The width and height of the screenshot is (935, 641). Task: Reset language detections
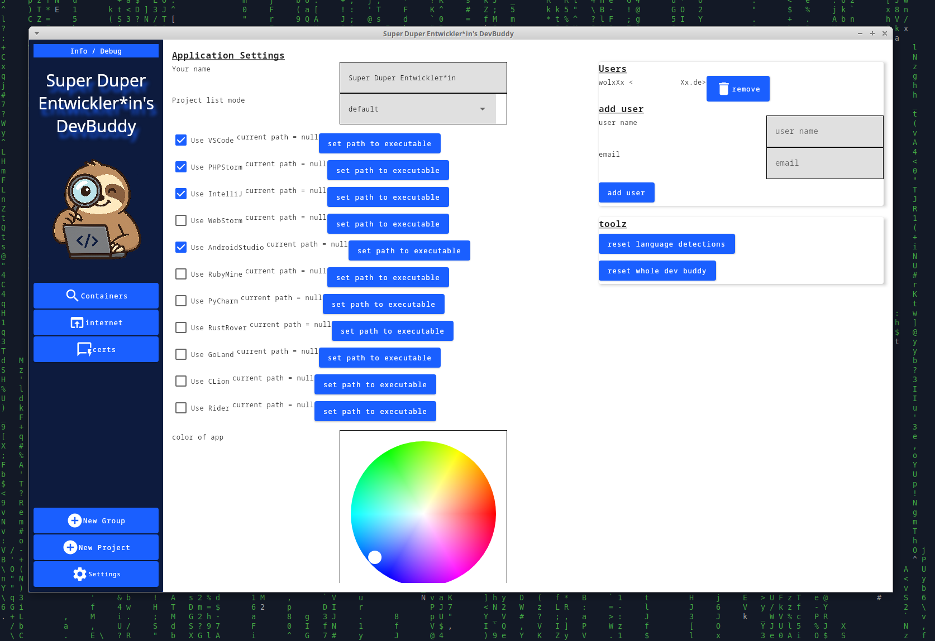(666, 244)
